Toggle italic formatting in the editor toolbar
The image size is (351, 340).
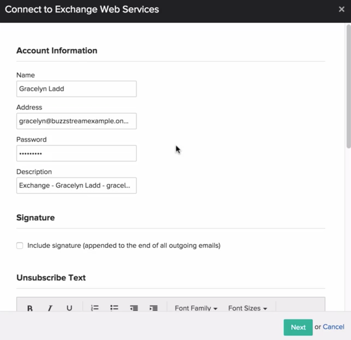[50, 308]
